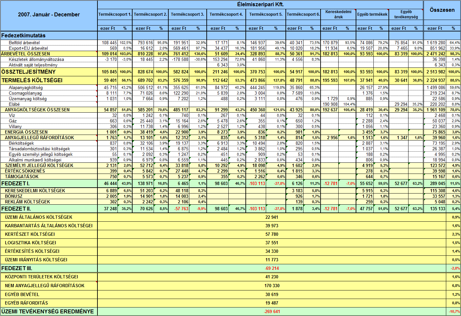This screenshot has width=461, height=316.
Task: Click the red '-269 641' result value
Action: (272, 311)
